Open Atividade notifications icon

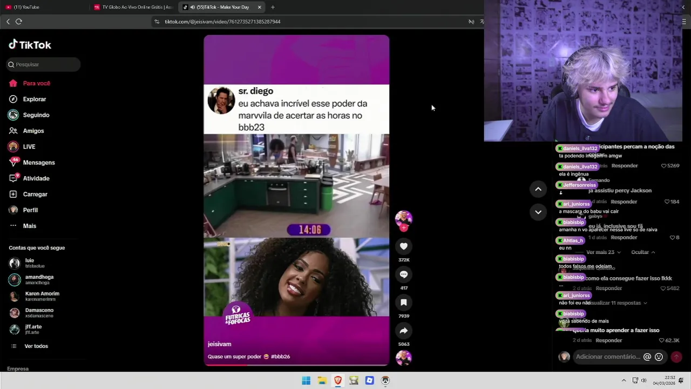[x=13, y=178]
